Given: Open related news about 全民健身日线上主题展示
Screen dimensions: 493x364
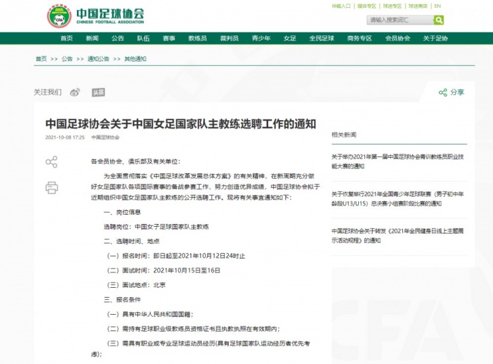Looking at the screenshot, I should (398, 236).
